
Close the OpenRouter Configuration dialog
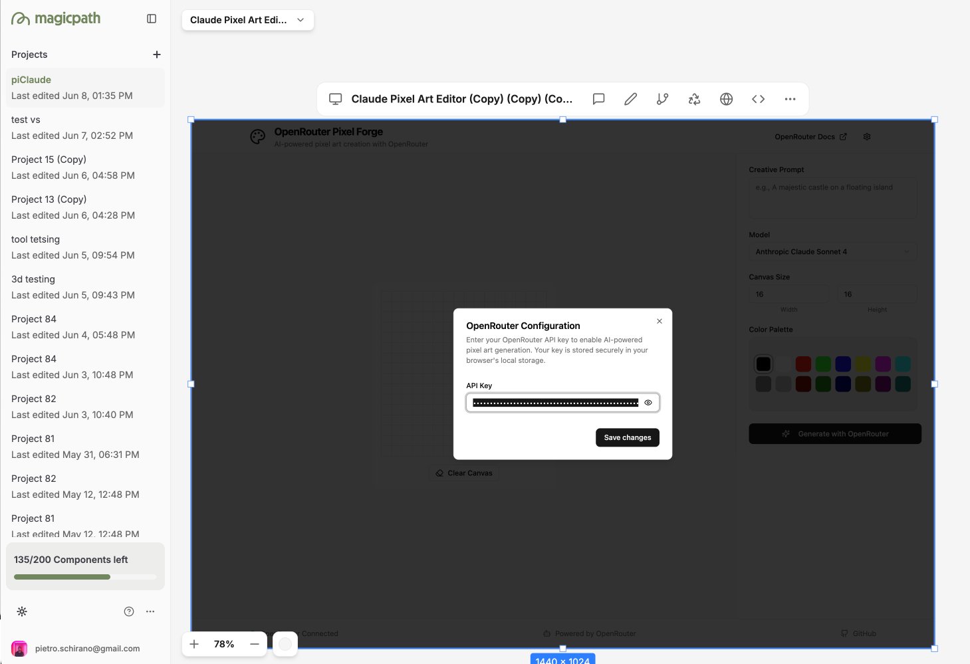(660, 321)
